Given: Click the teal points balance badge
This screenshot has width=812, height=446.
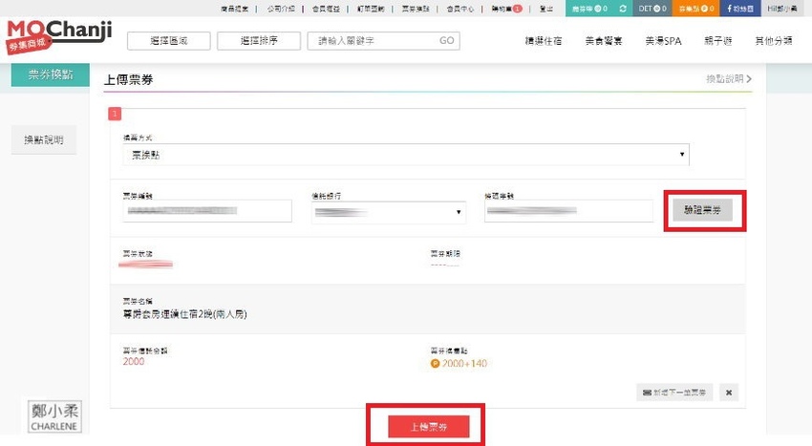Looking at the screenshot, I should click(589, 8).
